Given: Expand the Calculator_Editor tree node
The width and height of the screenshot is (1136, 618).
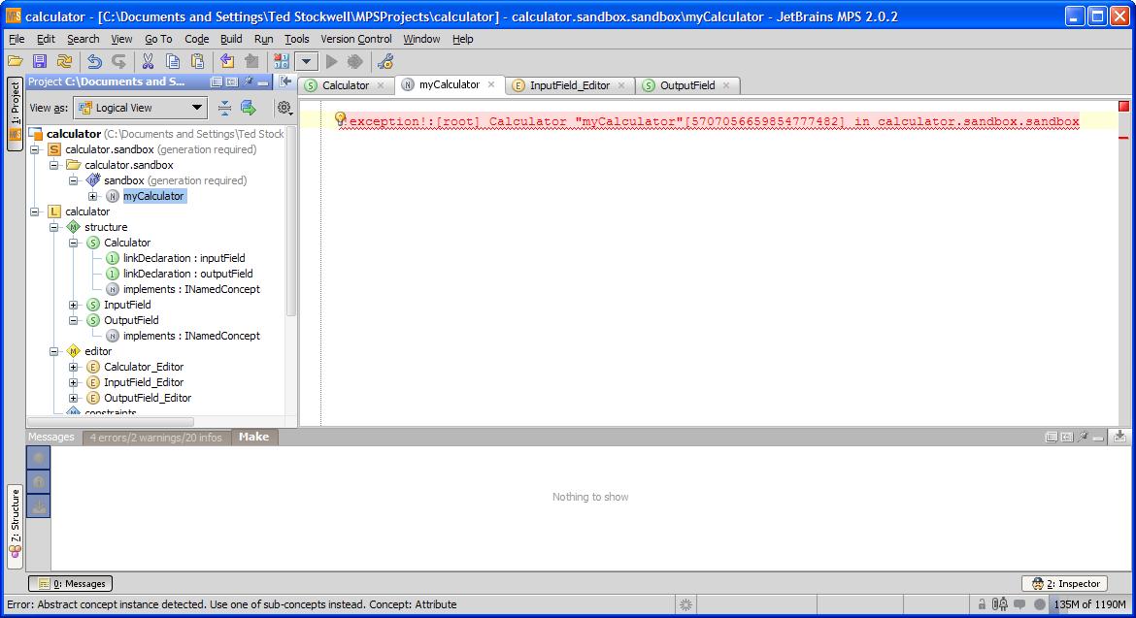Looking at the screenshot, I should pyautogui.click(x=73, y=367).
